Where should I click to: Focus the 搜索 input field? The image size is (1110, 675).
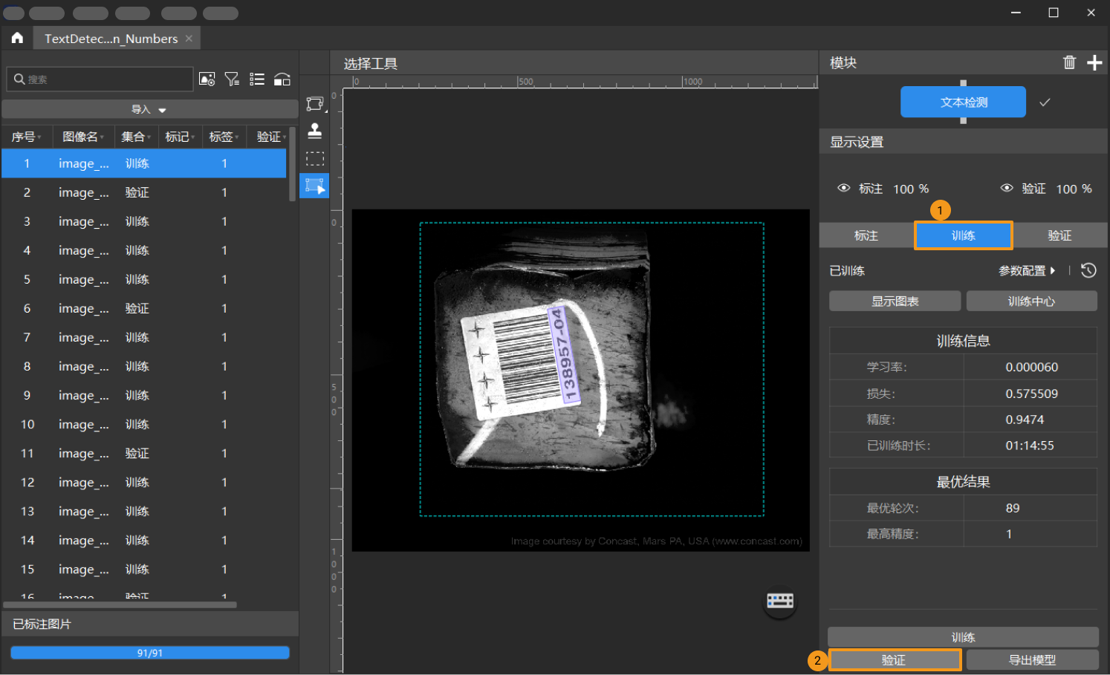[100, 79]
